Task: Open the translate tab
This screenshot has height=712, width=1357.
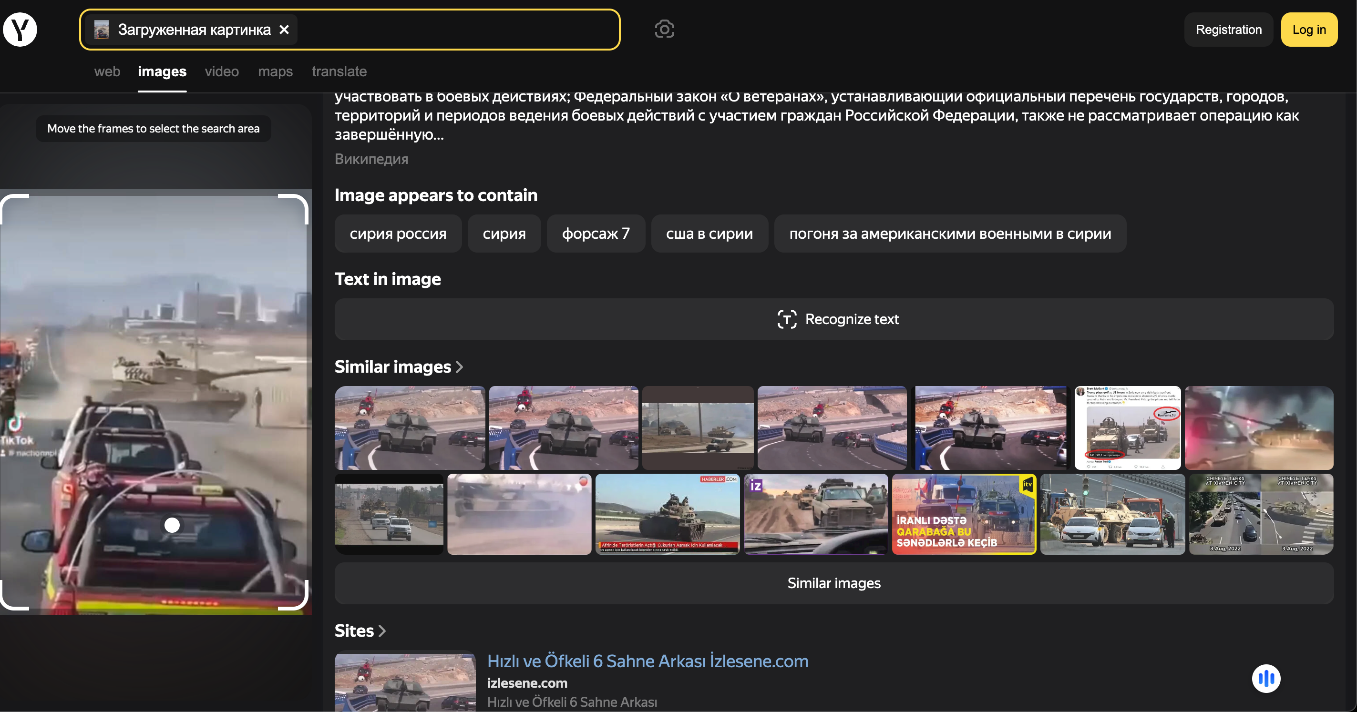Action: point(339,71)
